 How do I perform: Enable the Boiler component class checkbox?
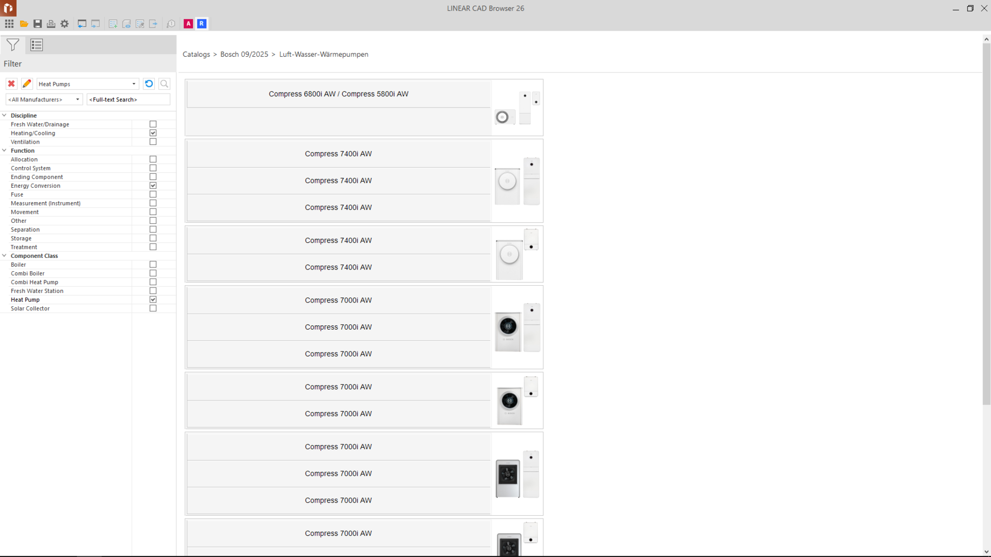pos(153,265)
